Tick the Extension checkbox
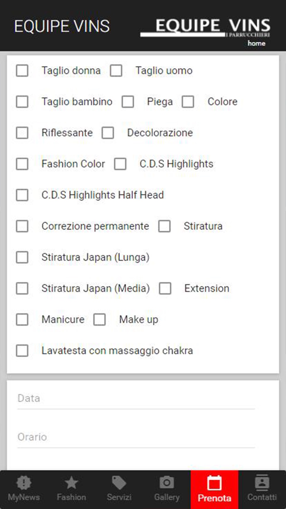 165,288
